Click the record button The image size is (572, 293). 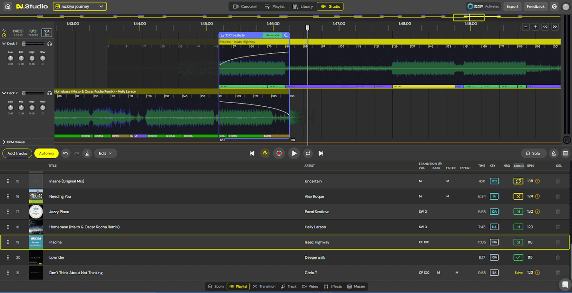pos(279,153)
